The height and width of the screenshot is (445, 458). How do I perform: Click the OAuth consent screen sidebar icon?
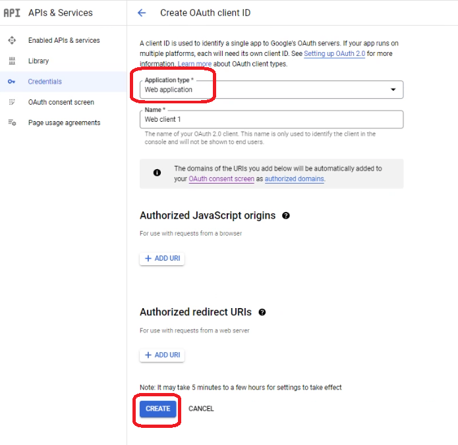click(12, 102)
